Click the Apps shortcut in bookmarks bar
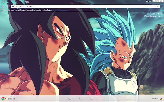Viewport: 164px width, 102px height. (4, 10)
